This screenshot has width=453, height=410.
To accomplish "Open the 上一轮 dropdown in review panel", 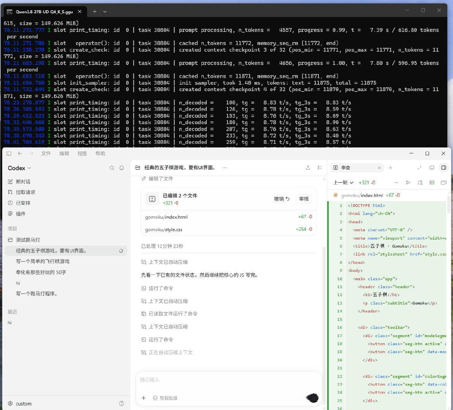I will click(343, 183).
